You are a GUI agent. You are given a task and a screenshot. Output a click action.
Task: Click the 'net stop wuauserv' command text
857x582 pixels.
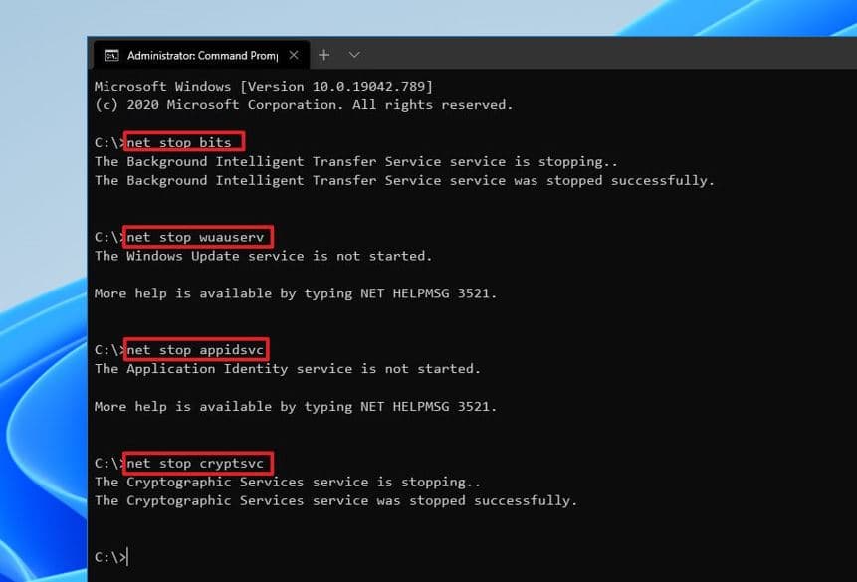pyautogui.click(x=195, y=237)
